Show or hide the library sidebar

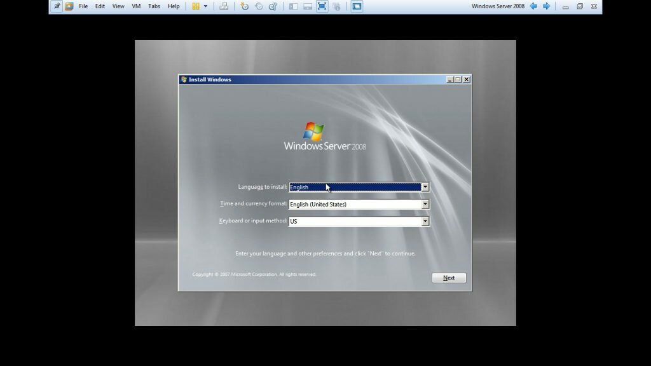pos(294,6)
